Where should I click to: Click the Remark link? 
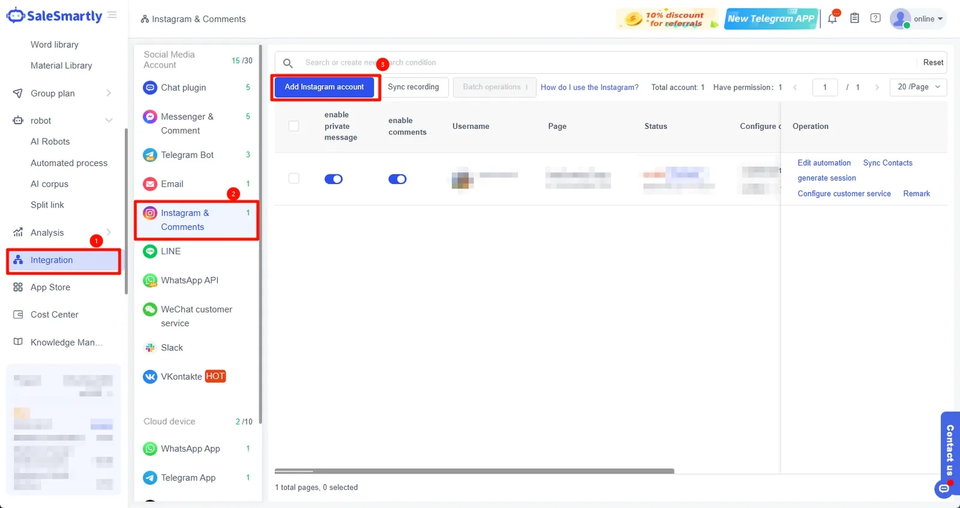tap(916, 194)
